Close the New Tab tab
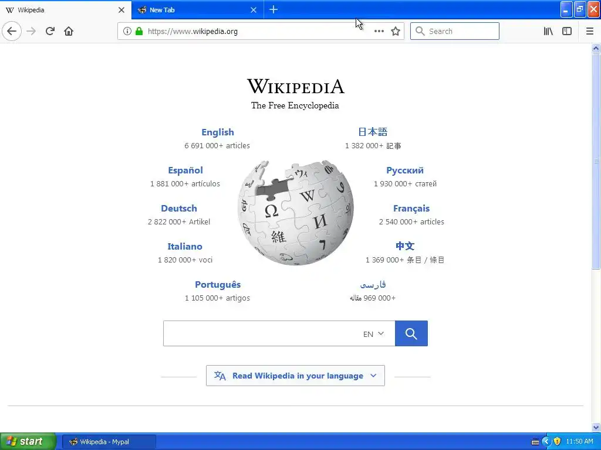601x450 pixels. (254, 10)
